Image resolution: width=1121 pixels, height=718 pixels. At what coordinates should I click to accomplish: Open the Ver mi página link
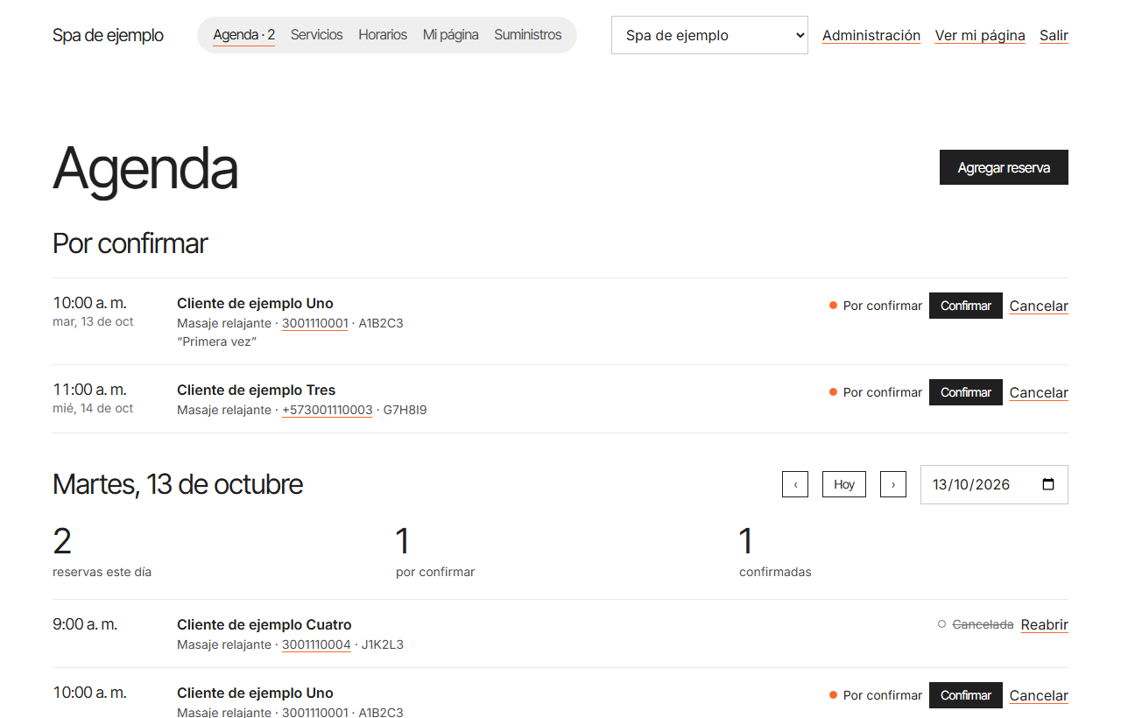(x=980, y=35)
